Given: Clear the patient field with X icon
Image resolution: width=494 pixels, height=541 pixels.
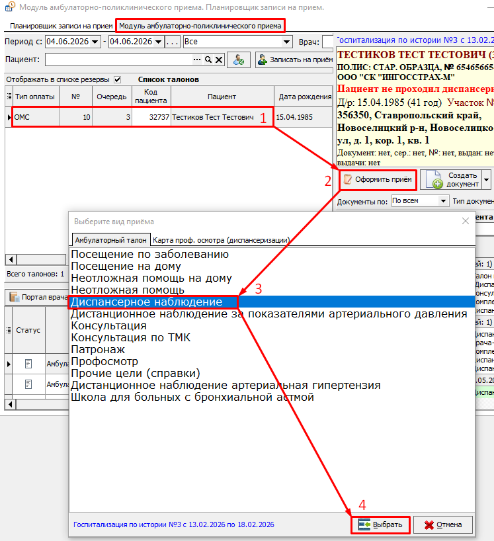Looking at the screenshot, I should (219, 60).
